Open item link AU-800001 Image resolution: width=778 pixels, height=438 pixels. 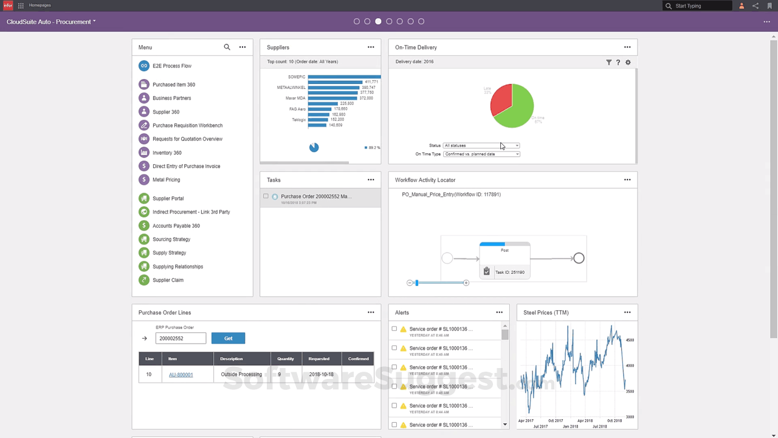point(181,374)
